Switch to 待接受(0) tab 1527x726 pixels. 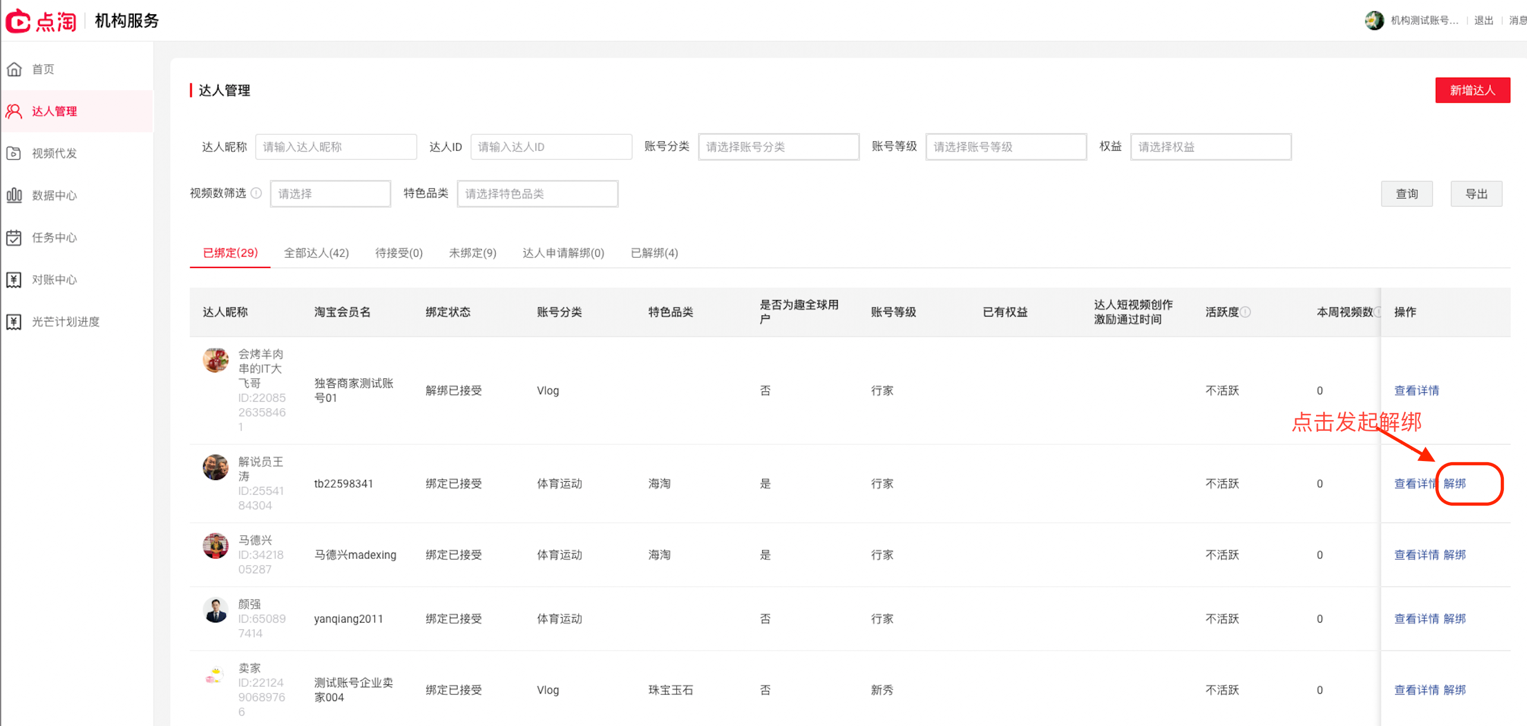coord(399,254)
